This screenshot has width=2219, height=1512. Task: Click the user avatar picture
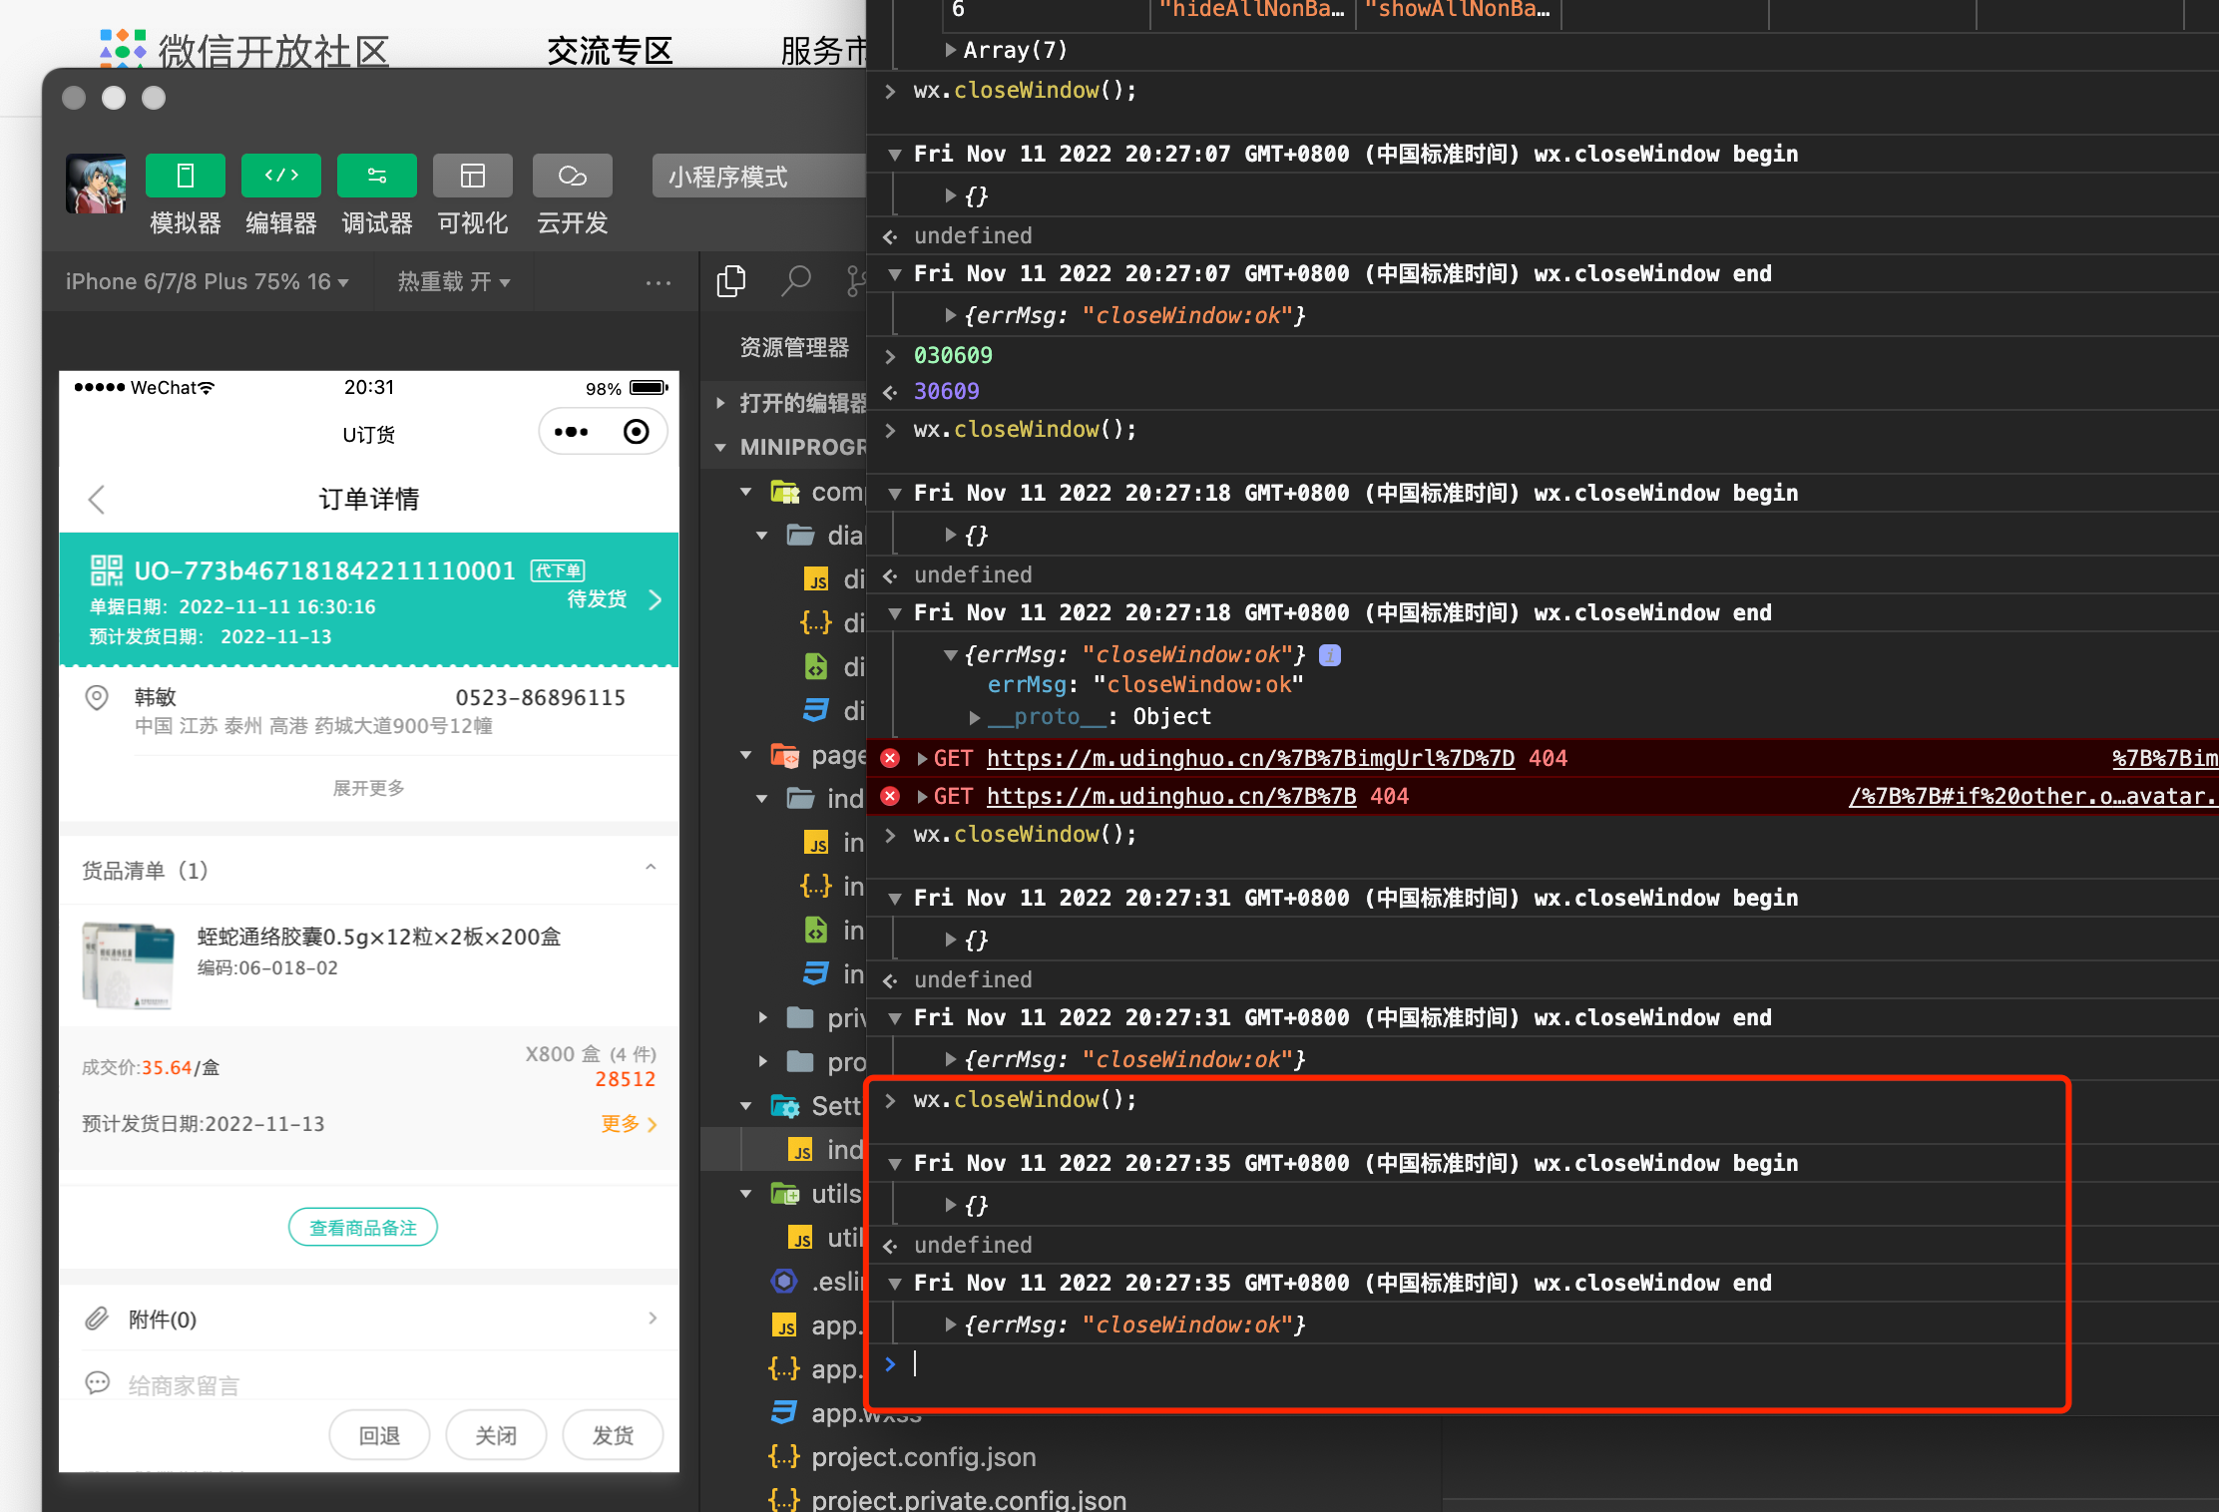click(96, 184)
